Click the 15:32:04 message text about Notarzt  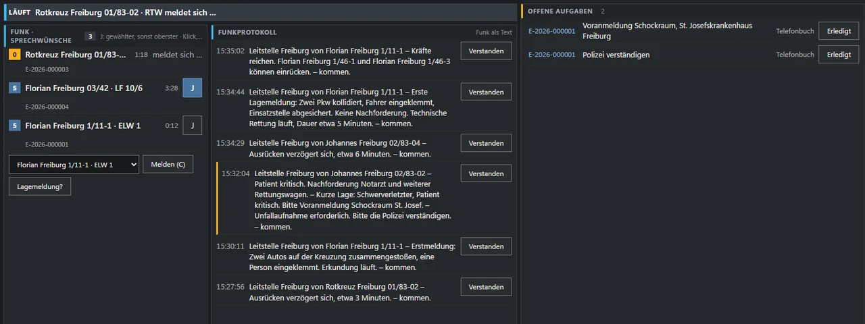tap(353, 200)
